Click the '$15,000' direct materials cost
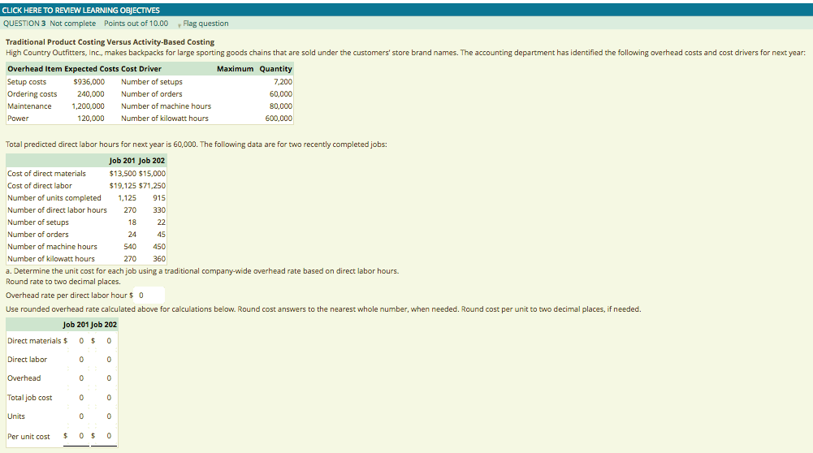This screenshot has width=813, height=453. [153, 174]
